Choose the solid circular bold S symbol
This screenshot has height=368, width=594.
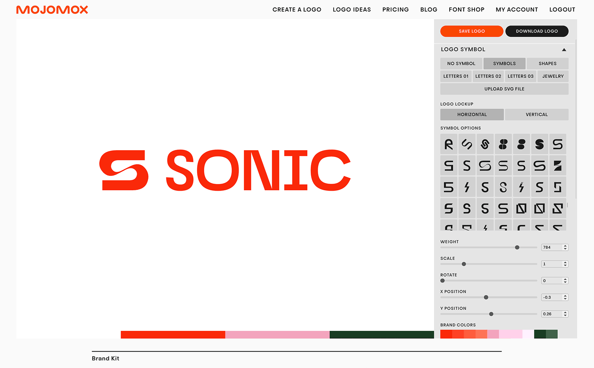539,144
